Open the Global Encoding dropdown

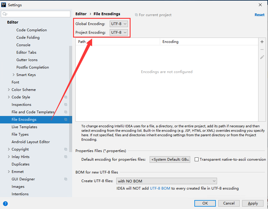[119, 24]
